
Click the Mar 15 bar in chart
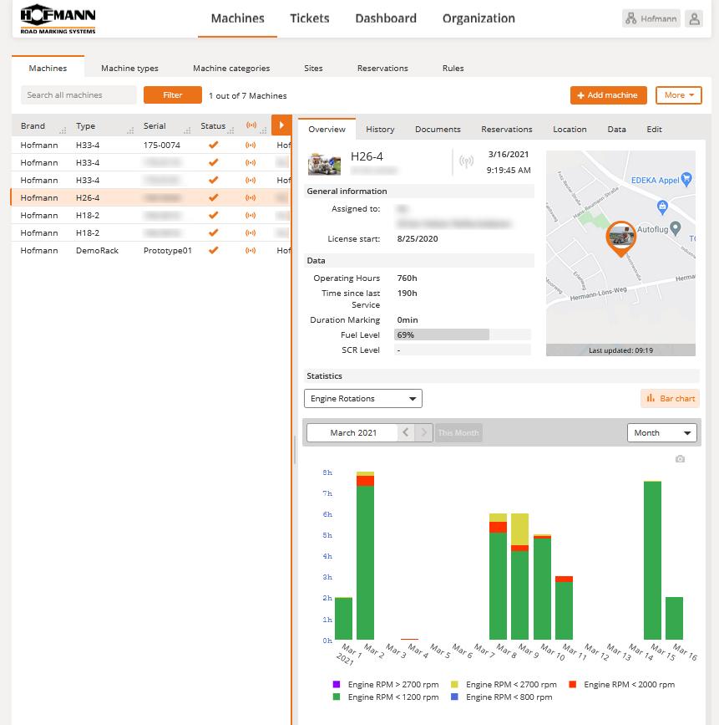tap(652, 560)
